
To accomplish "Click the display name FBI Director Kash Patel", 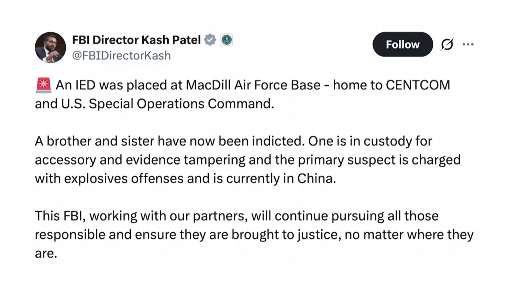I will tap(136, 40).
